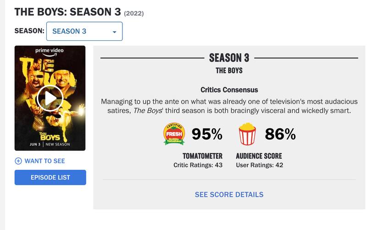Click the Critics Consensus heading
The height and width of the screenshot is (230, 367).
coord(229,90)
